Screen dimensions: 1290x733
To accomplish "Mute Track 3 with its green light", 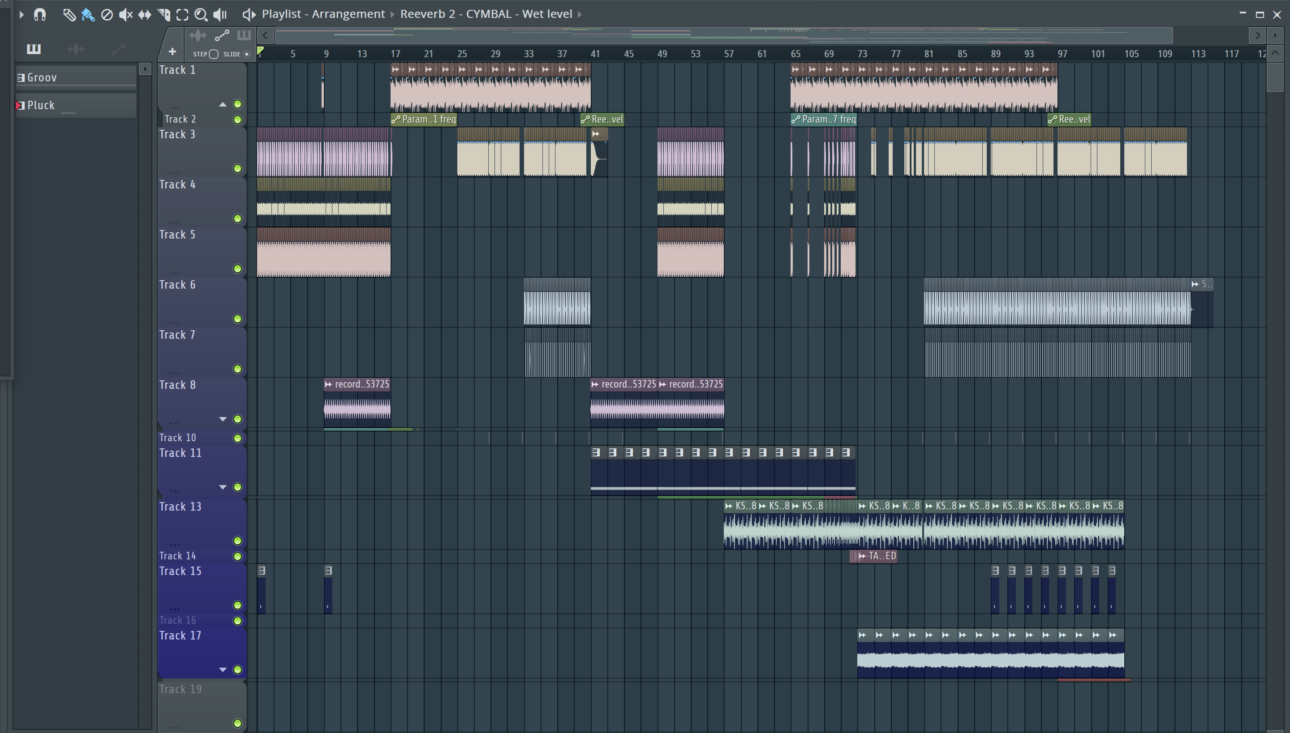I will 237,168.
